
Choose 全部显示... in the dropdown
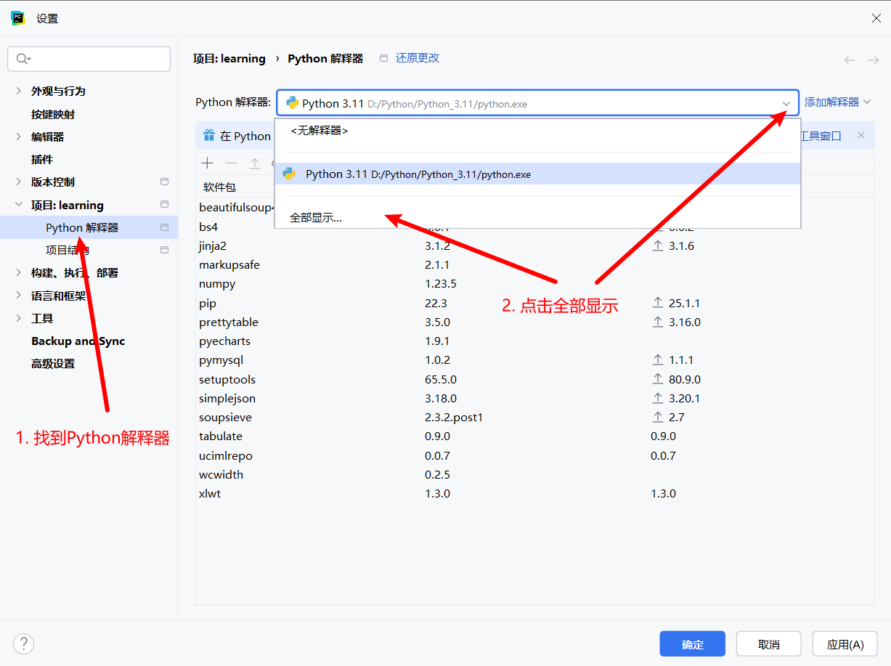pos(537,217)
